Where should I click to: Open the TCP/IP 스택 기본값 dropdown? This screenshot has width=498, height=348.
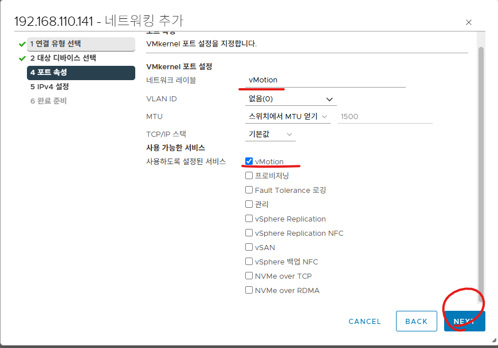[270, 134]
